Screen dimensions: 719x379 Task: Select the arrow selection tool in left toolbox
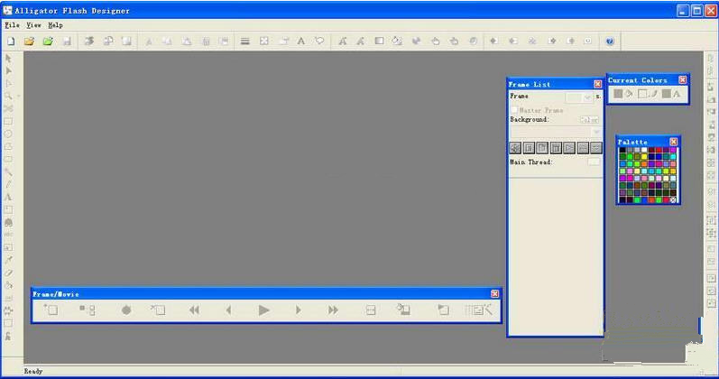pos(8,59)
